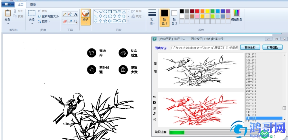The image size is (288, 140).
Task: Expand the shapes gallery more arrow
Action: click(x=128, y=21)
